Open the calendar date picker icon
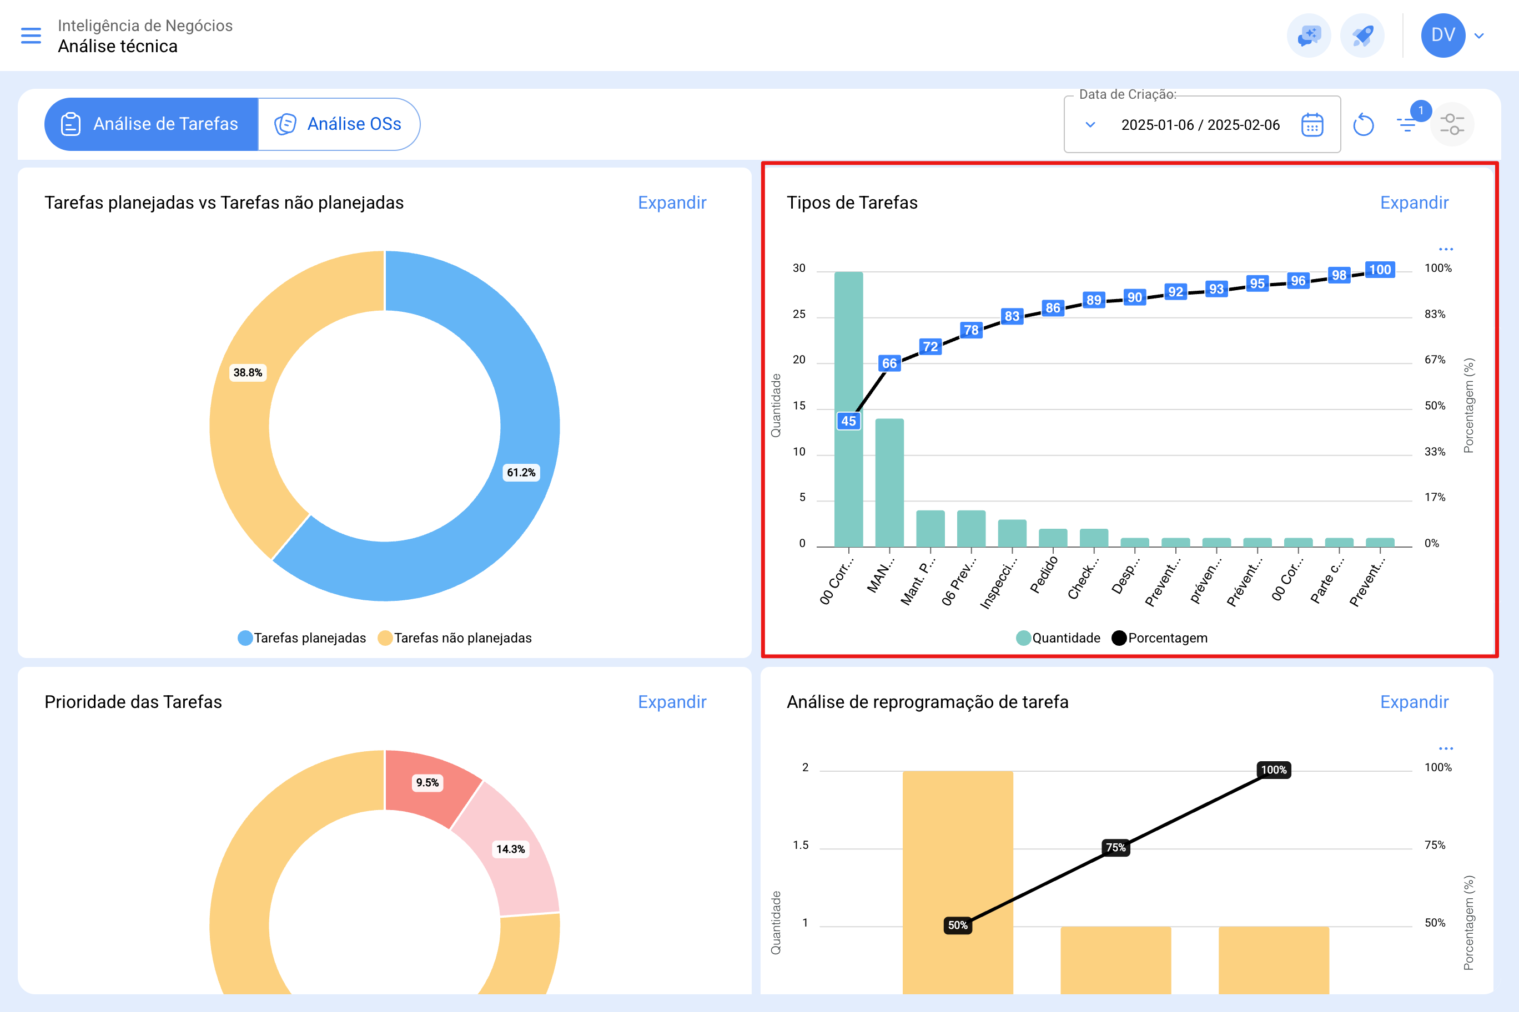The image size is (1519, 1012). [x=1312, y=125]
